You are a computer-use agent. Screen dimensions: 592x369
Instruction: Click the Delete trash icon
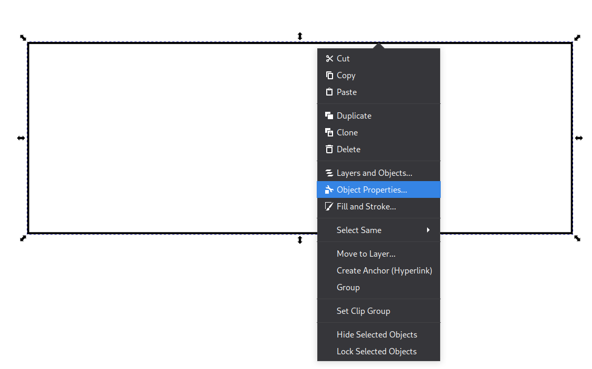329,149
